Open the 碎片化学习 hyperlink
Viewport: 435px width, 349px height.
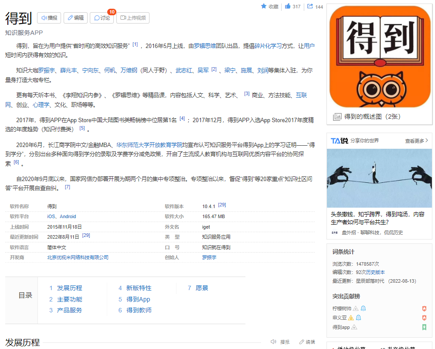click(268, 46)
